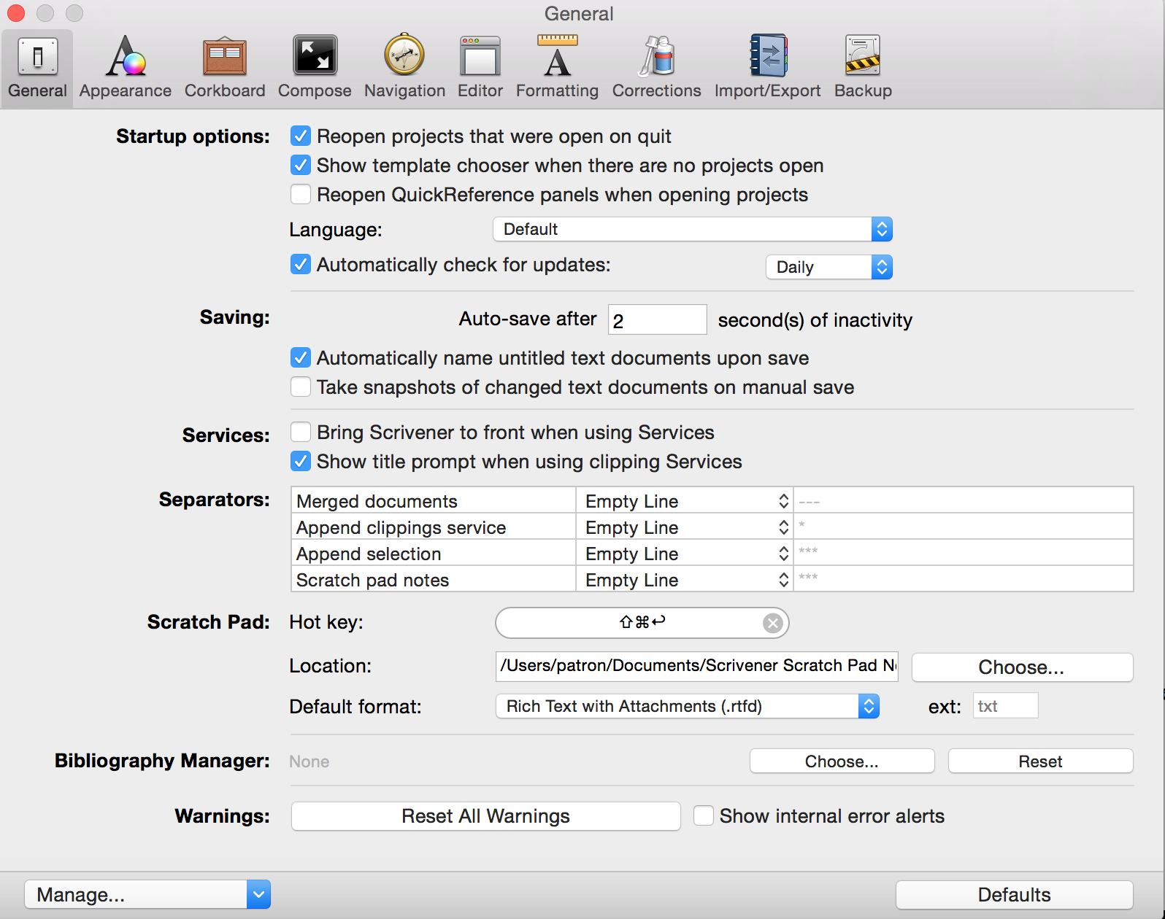
Task: Open the Navigation compass icon pane
Action: point(404,67)
